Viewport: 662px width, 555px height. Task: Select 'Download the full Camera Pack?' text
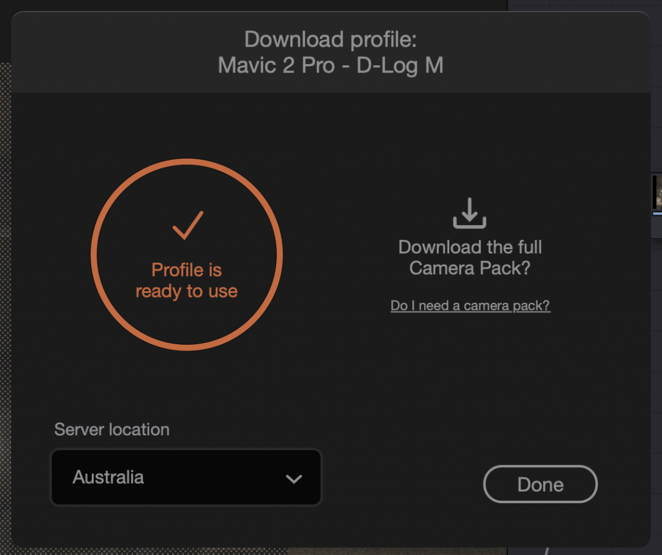click(x=470, y=257)
